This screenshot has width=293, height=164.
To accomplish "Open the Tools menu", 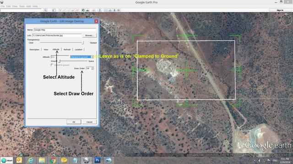I will pos(22,6).
